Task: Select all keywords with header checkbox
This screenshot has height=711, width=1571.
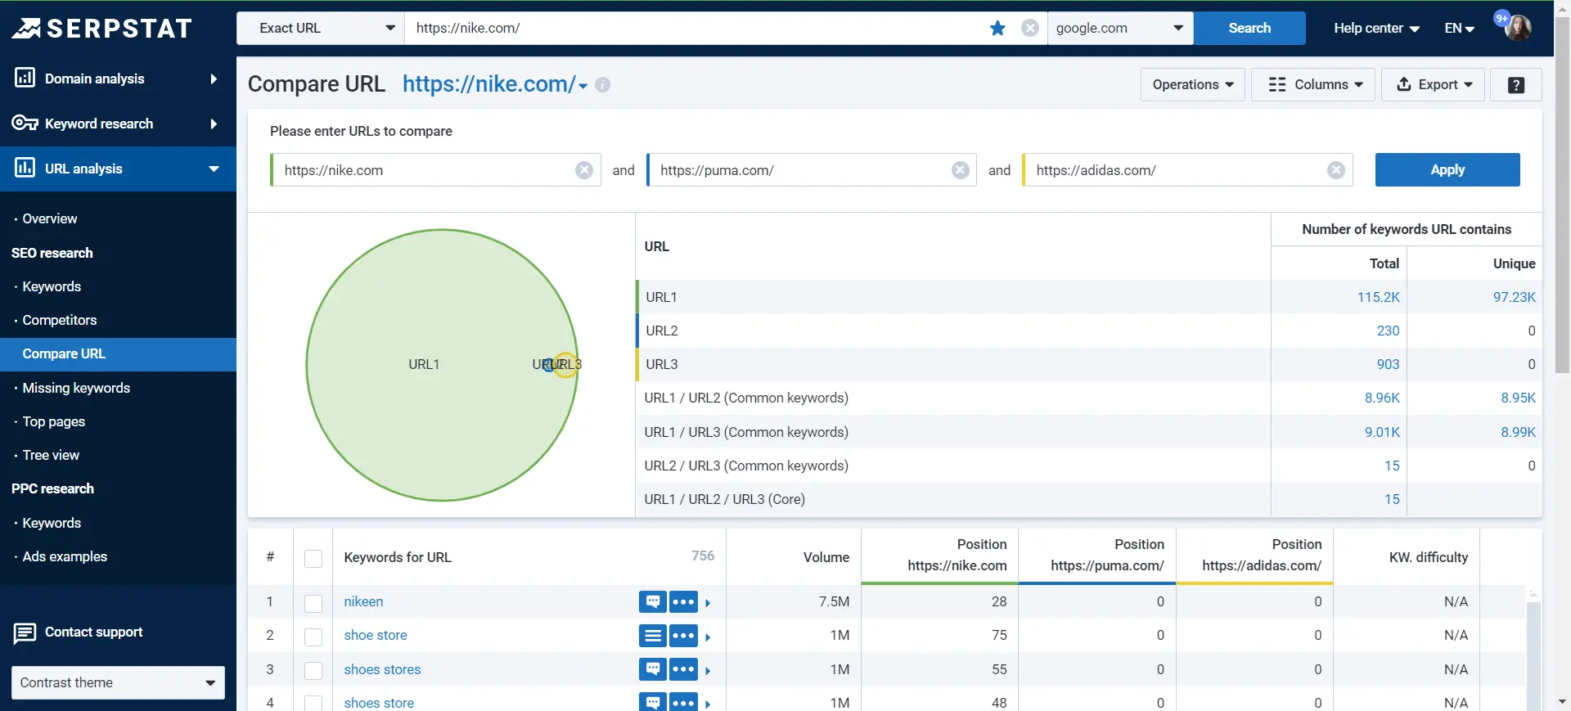Action: [x=313, y=558]
